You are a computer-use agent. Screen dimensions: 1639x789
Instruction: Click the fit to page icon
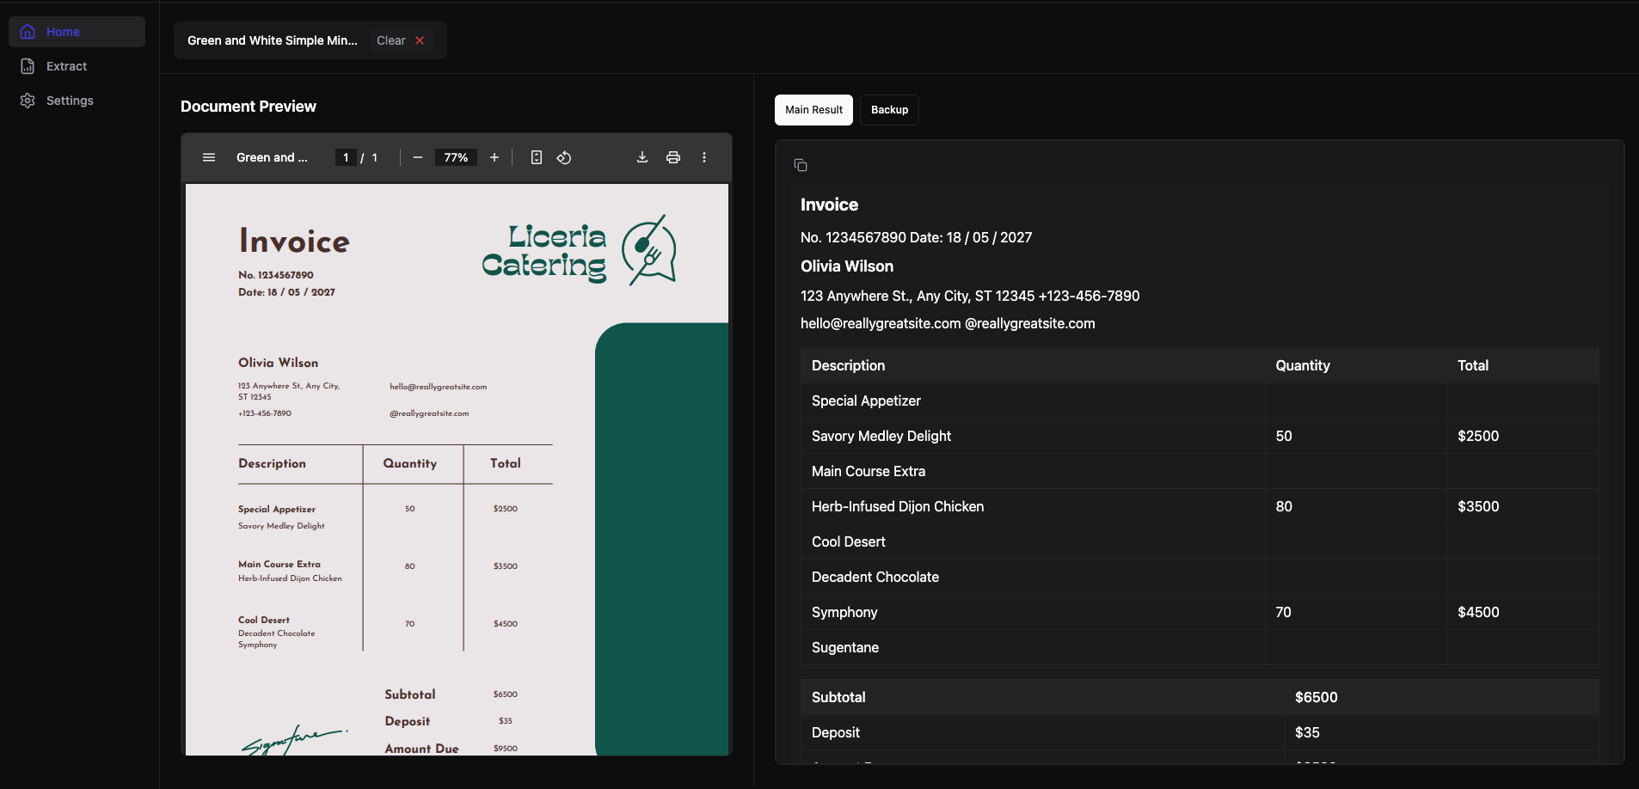tap(537, 157)
